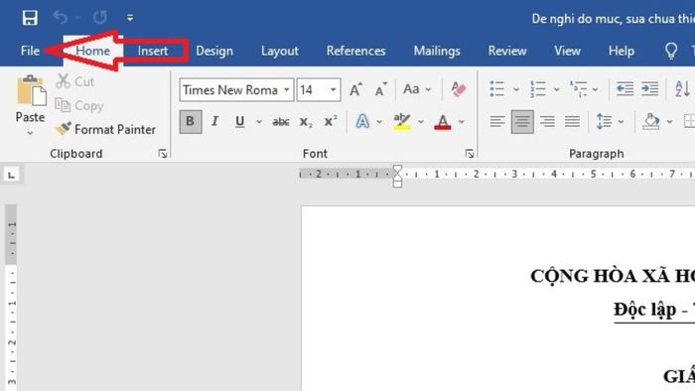Viewport: 695px width, 391px height.
Task: Click the Tell Me lightbulb icon
Action: [x=671, y=51]
